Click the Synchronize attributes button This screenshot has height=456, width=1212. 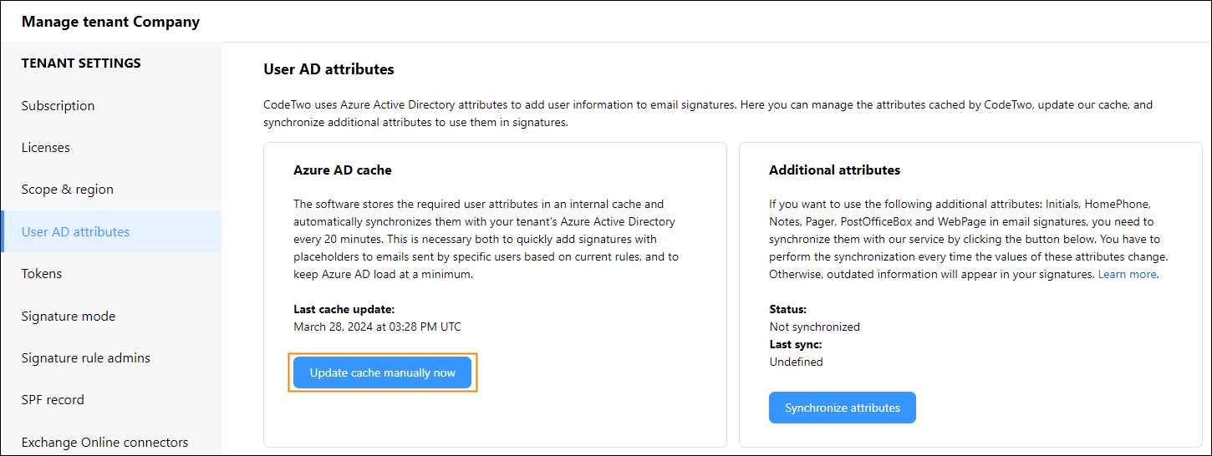(x=843, y=408)
